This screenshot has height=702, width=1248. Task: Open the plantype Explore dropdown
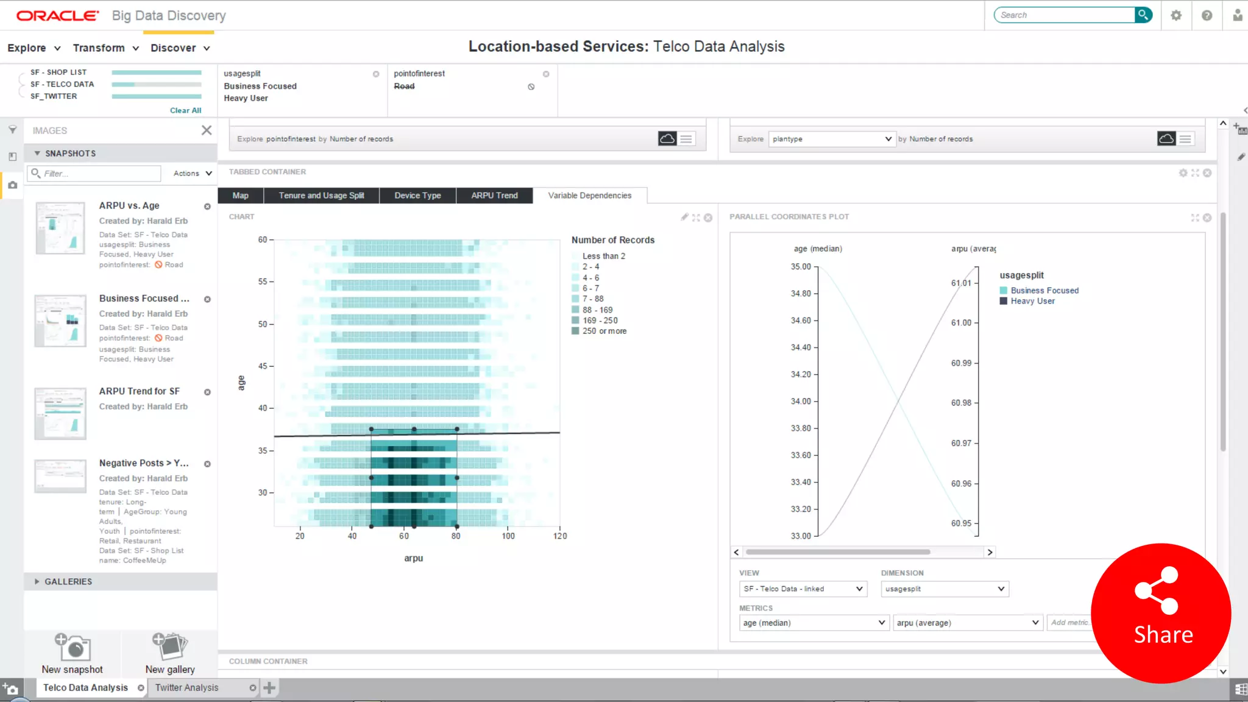tap(832, 139)
